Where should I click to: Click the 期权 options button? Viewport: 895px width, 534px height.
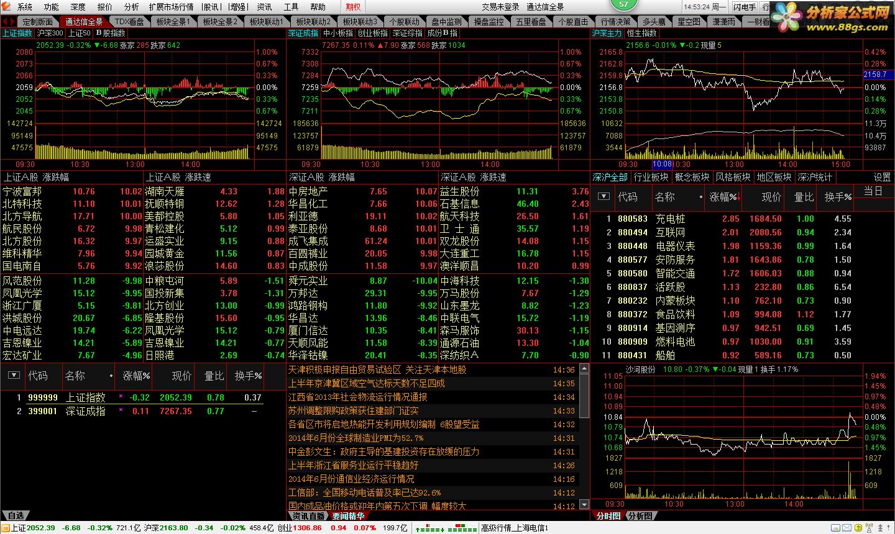[353, 7]
